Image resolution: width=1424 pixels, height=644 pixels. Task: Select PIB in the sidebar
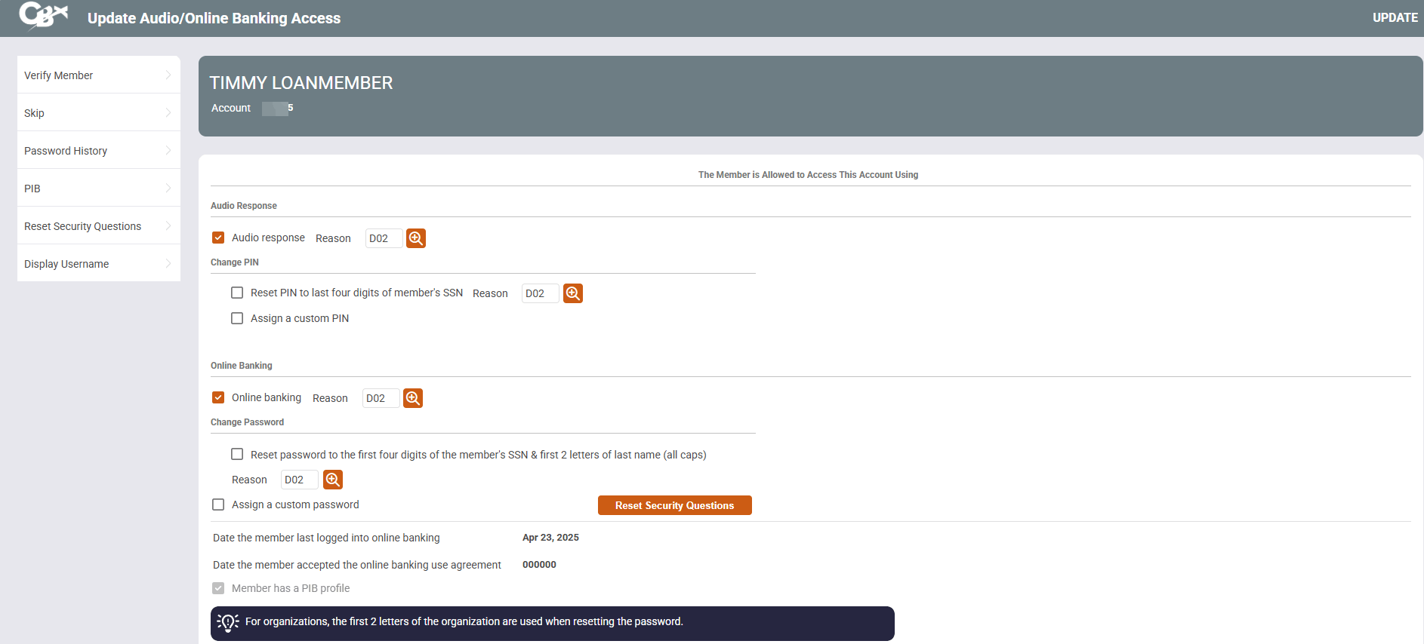coord(99,189)
